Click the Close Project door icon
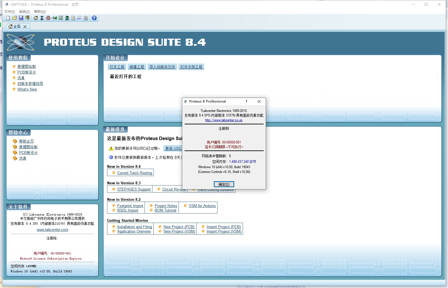Screen dimensions: 448x288 [27, 18]
